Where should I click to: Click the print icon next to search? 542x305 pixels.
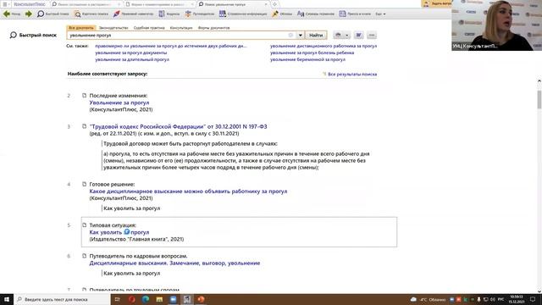click(x=338, y=36)
